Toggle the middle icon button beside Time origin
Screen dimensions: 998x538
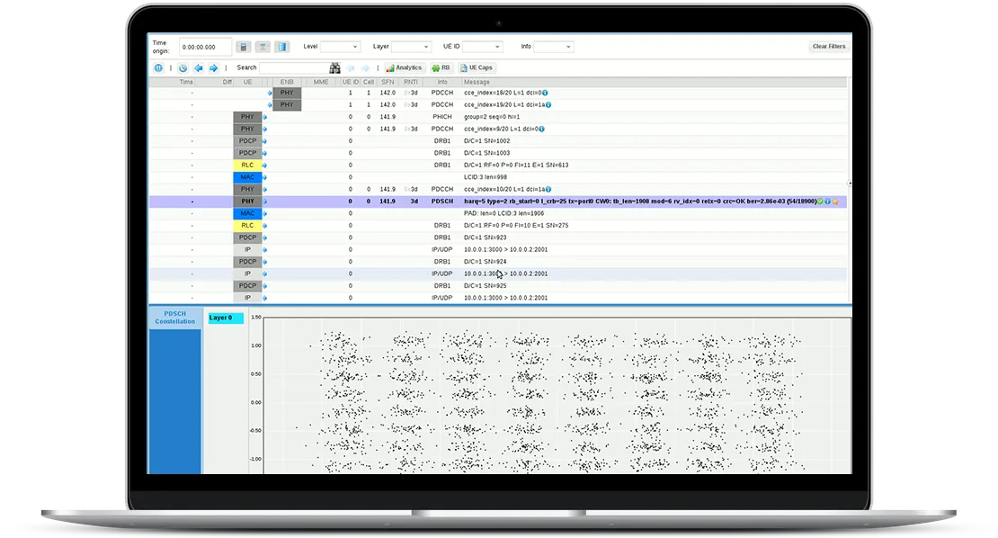point(263,47)
